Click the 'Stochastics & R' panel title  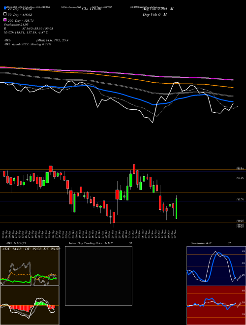point(201,243)
